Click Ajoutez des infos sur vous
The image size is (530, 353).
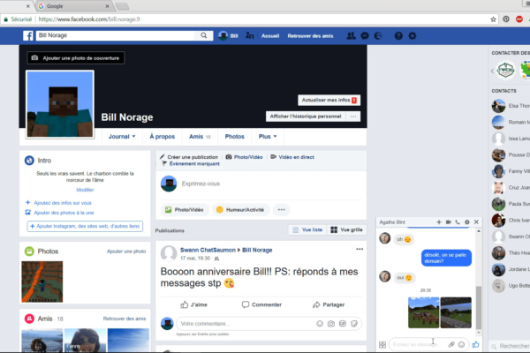[x=63, y=203]
